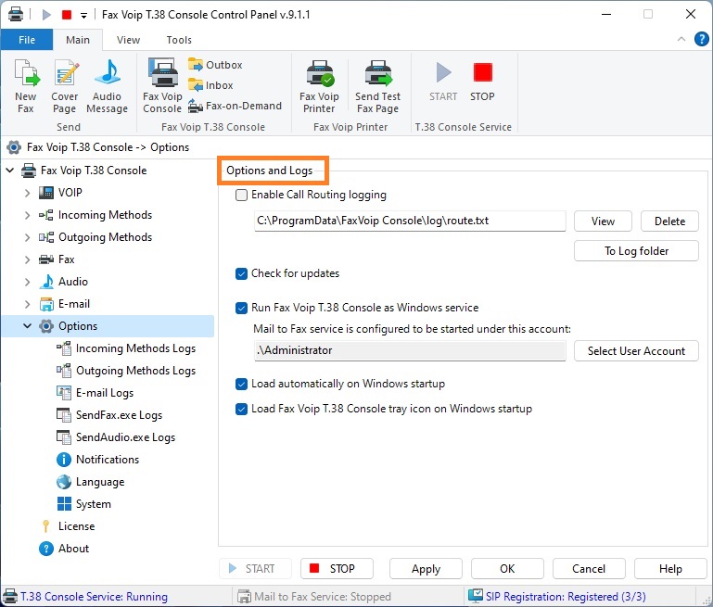Click the OK button
This screenshot has height=607, width=713.
[507, 569]
